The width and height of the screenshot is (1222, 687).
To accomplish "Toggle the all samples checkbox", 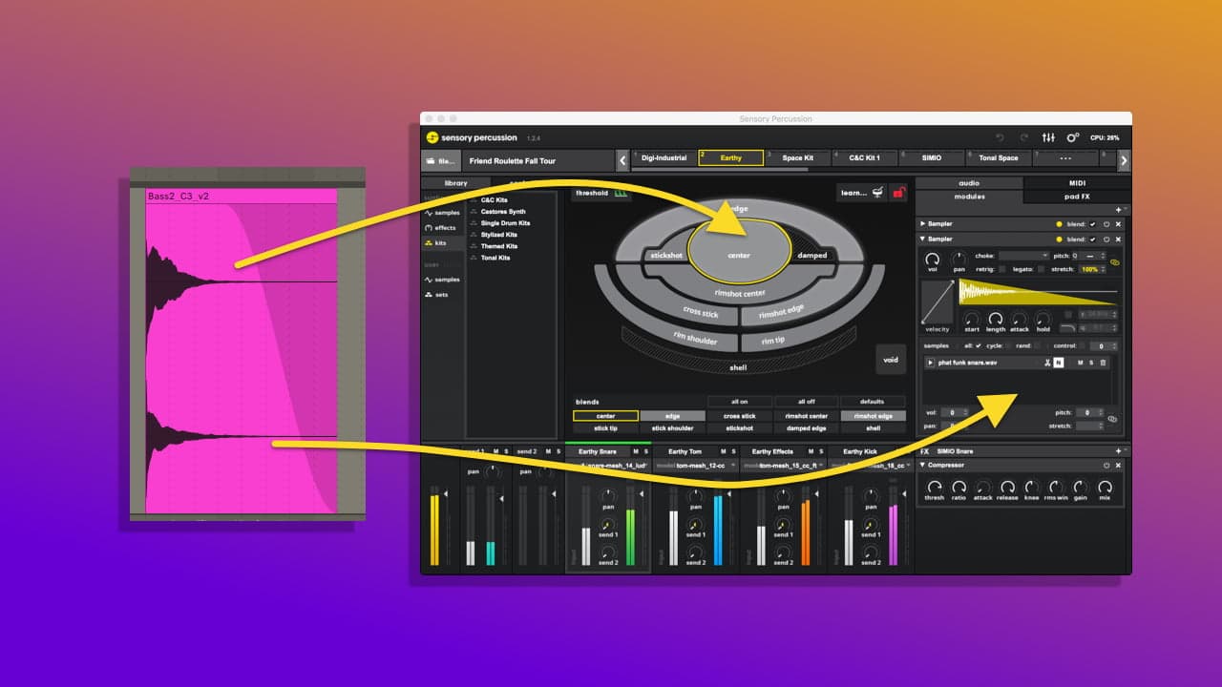I will tap(979, 345).
